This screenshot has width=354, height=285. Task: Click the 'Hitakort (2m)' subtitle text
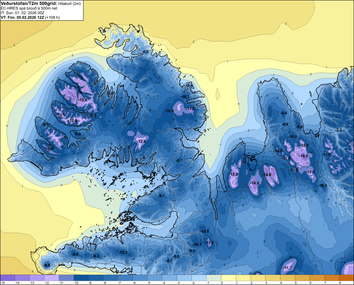point(69,4)
